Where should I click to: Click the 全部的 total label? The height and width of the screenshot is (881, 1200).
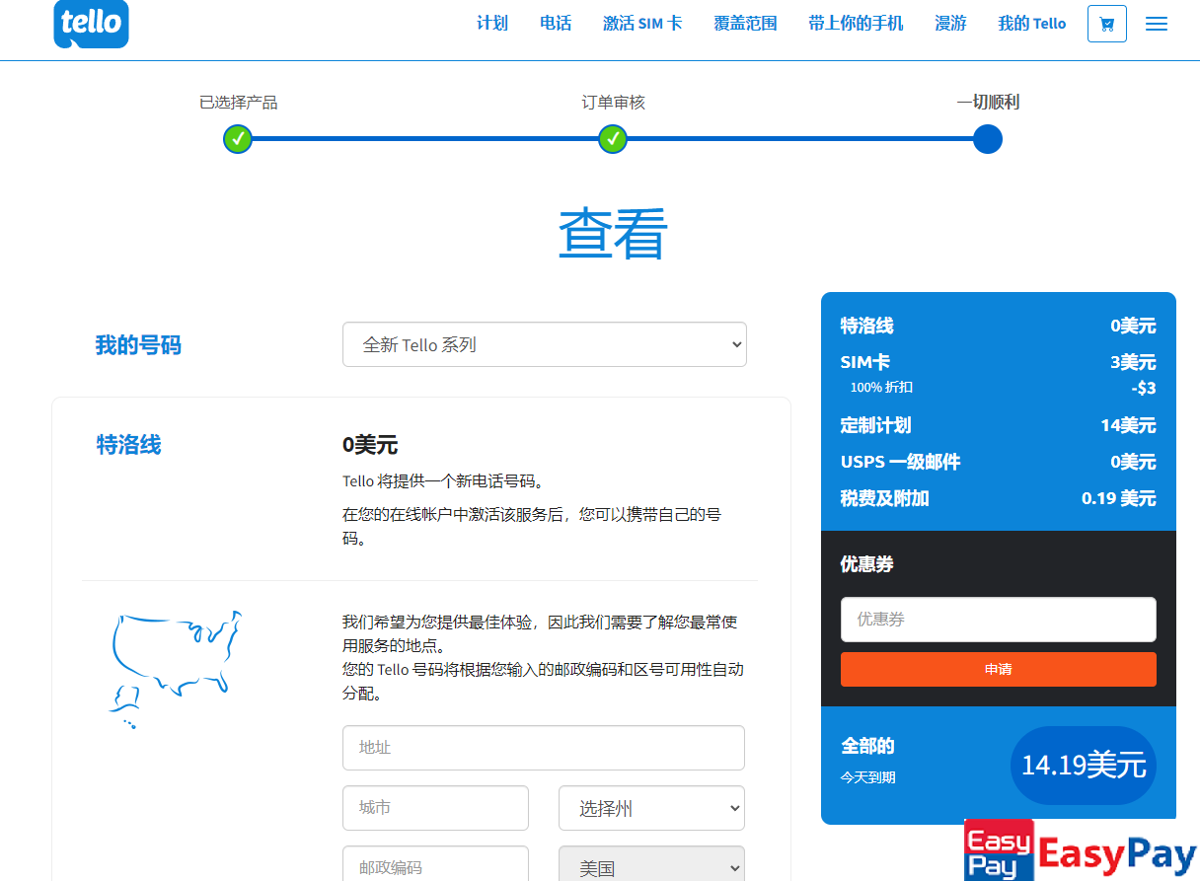pyautogui.click(x=867, y=746)
